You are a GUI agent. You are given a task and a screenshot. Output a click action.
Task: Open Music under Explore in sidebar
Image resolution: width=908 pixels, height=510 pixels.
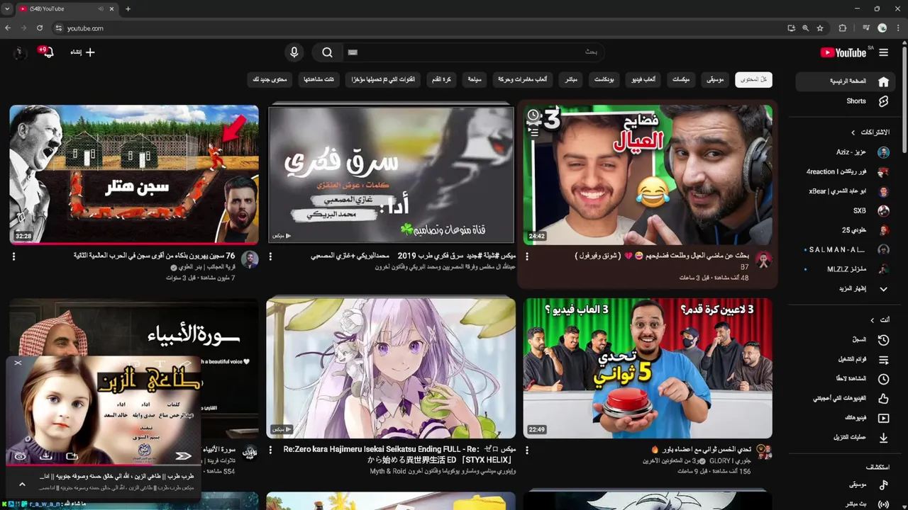coord(844,485)
